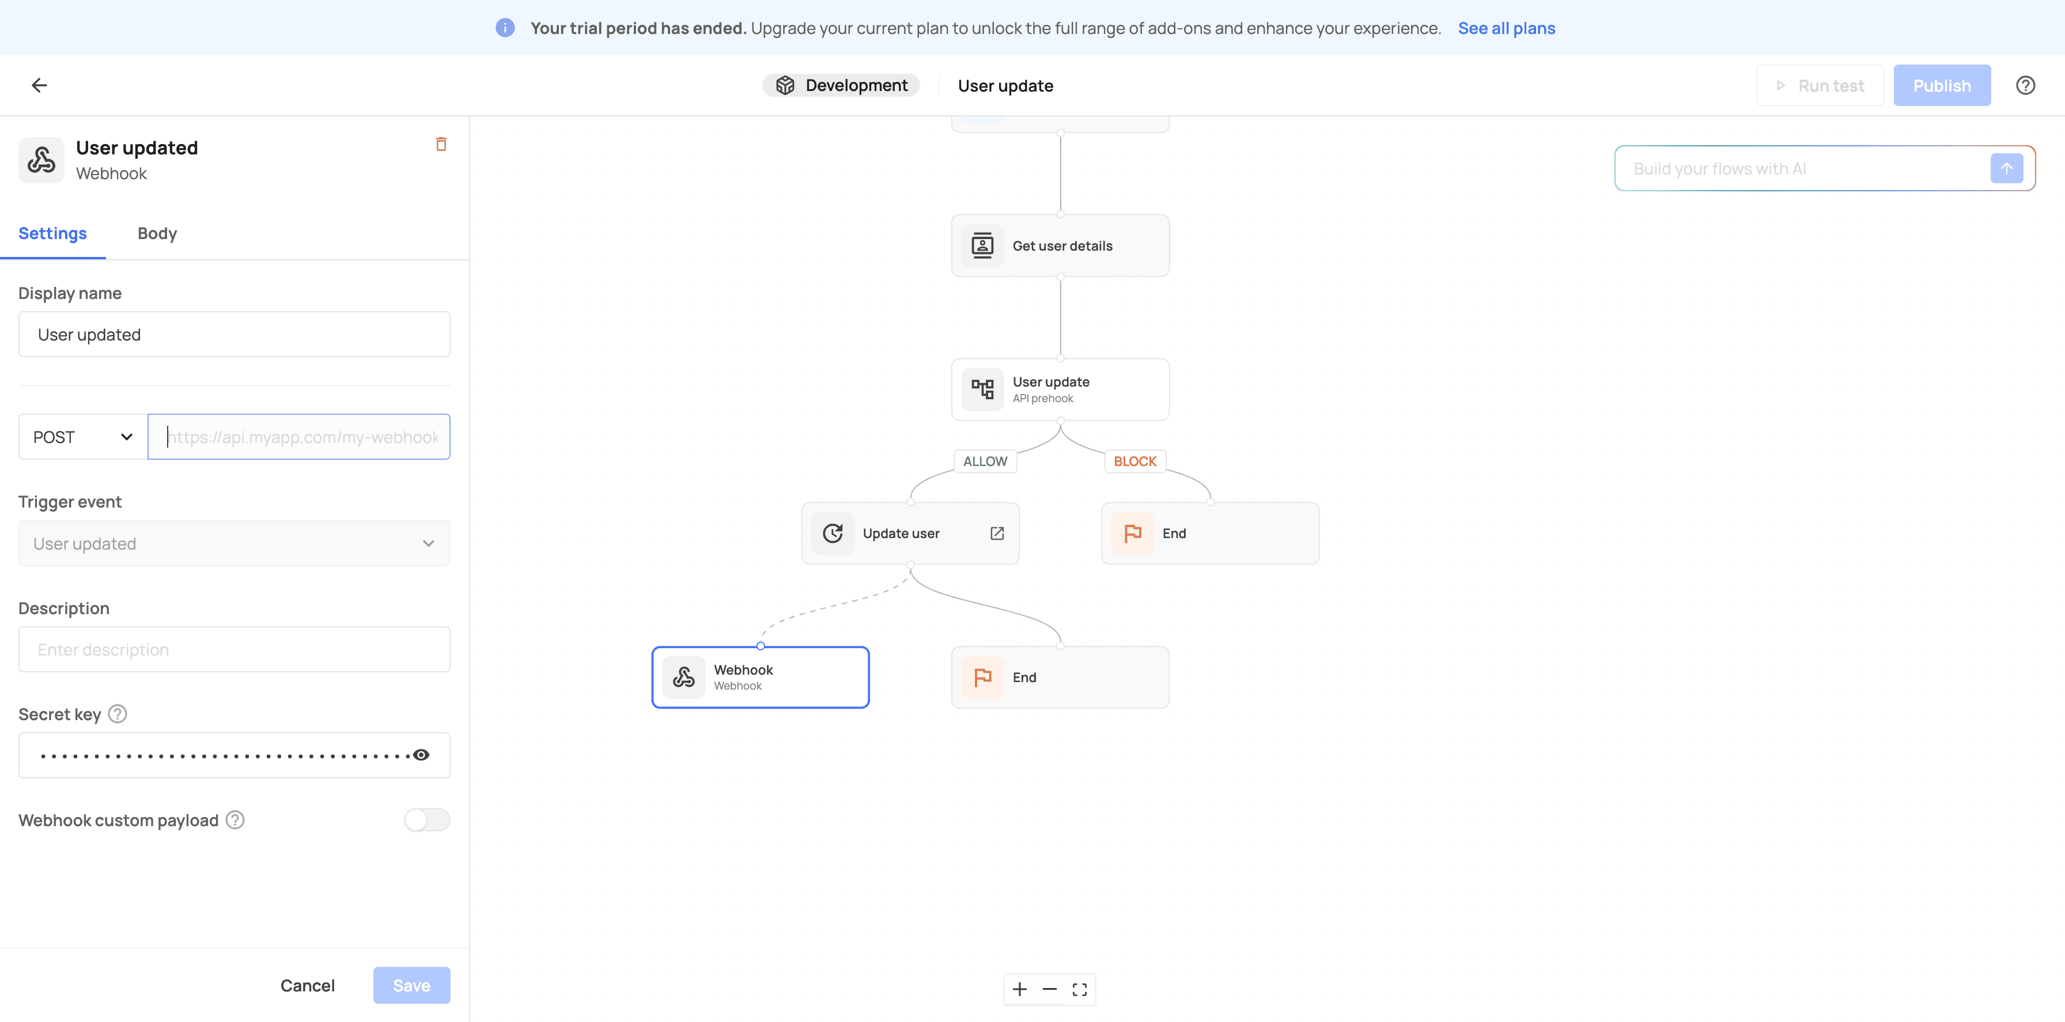This screenshot has width=2065, height=1022.
Task: Click the info icon in the trial banner
Action: tap(505, 28)
